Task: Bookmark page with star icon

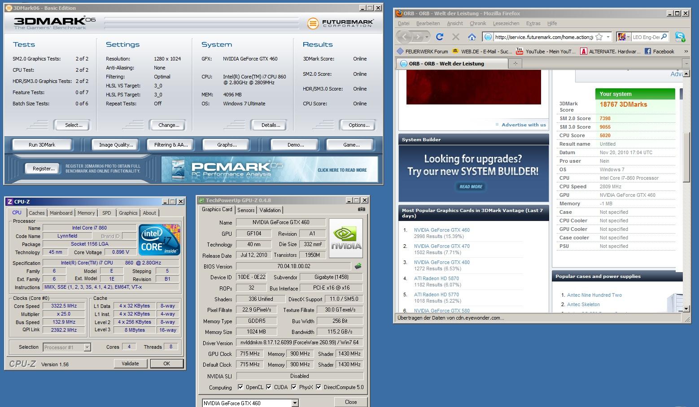Action: [x=599, y=37]
